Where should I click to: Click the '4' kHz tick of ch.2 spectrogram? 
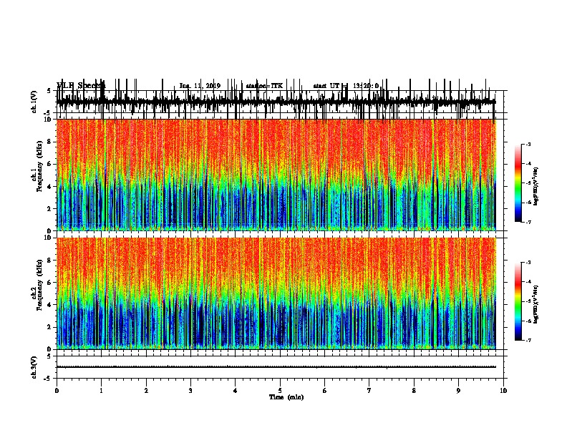[49, 305]
